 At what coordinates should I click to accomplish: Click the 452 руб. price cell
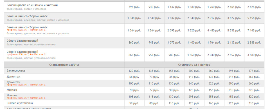pos(234,97)
